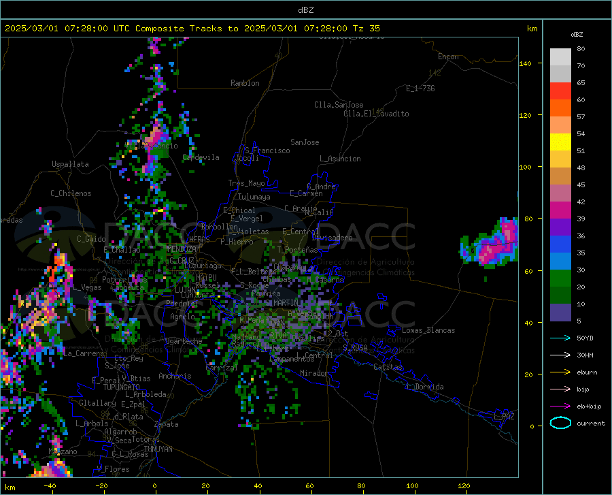The height and width of the screenshot is (495, 612).
Task: Click the 'Uspallata' map label
Action: click(70, 164)
